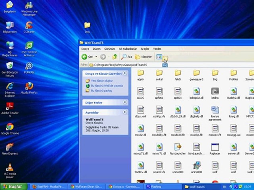Select the Img folder on desktop
This screenshot has width=254, height=190.
coord(87,27)
